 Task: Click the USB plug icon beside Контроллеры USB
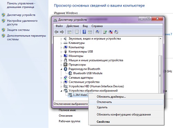tap(65, 52)
